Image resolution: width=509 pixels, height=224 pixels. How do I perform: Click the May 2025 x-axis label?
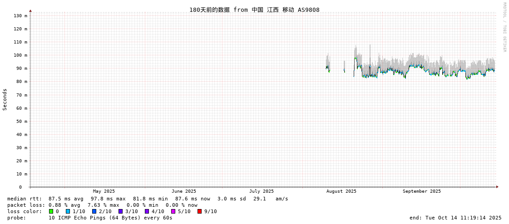104,191
